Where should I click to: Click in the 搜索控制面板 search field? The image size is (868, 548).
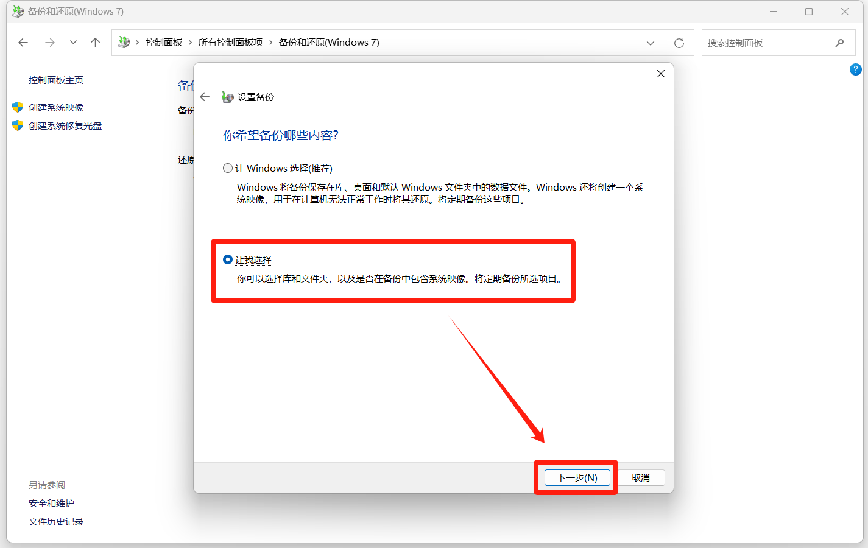point(767,43)
